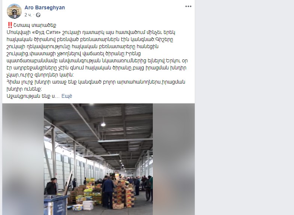Image resolution: width=294 pixels, height=215 pixels.
Task: Open Aro Barseghyan's profile picture
Action: tap(14, 11)
